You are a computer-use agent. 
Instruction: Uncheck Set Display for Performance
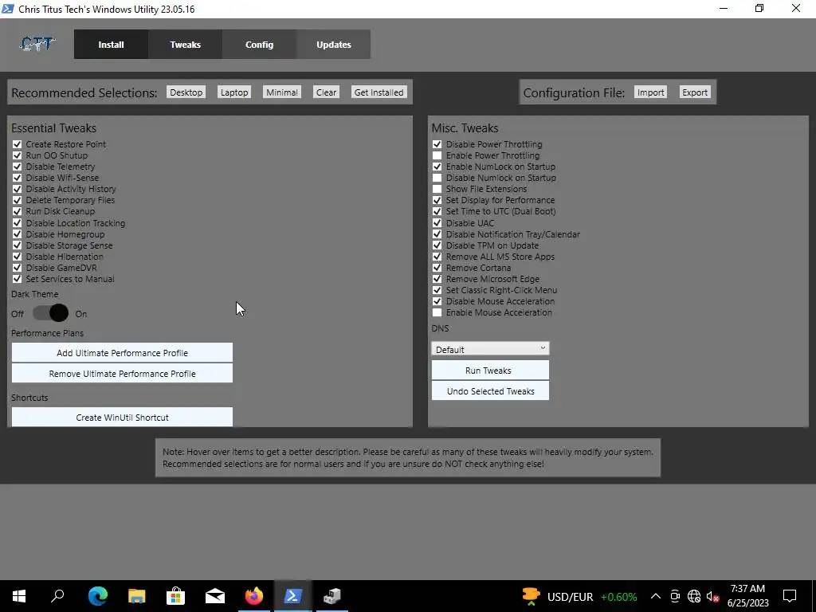[437, 200]
